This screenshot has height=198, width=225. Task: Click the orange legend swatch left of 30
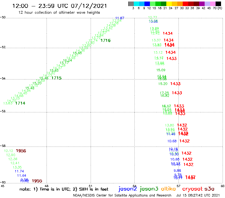coord(180,4)
